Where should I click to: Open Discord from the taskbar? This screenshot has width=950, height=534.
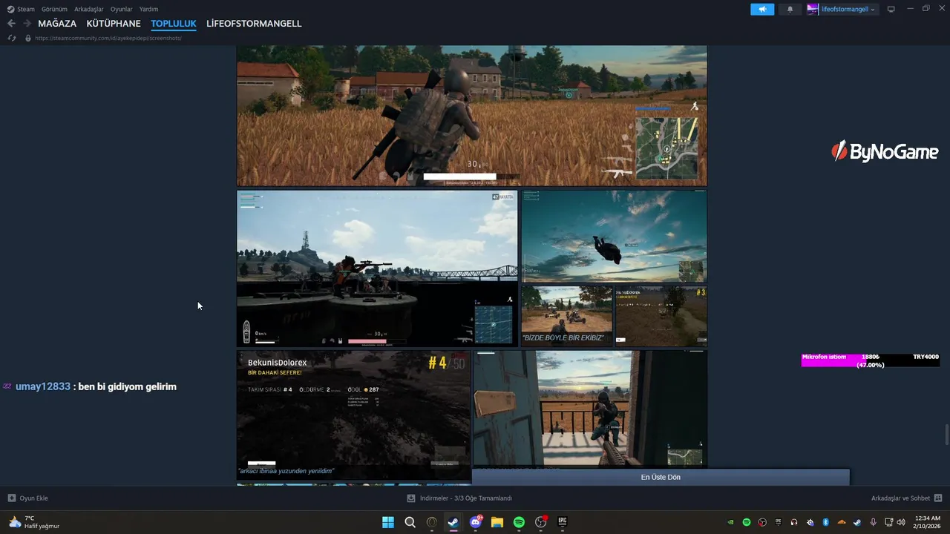pyautogui.click(x=476, y=522)
